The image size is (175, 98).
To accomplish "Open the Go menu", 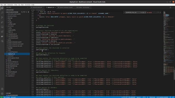I will (x=19, y=5).
